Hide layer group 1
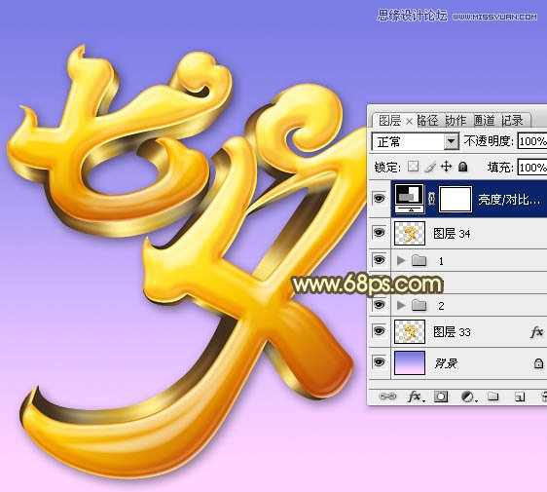547x492 pixels. pyautogui.click(x=380, y=260)
